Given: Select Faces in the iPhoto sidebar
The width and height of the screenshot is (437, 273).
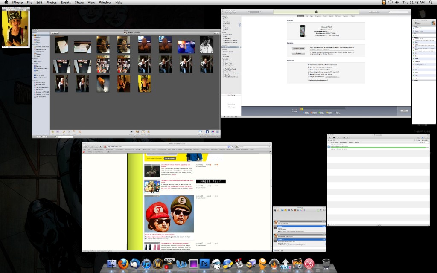Looking at the screenshot, I should 38,40.
